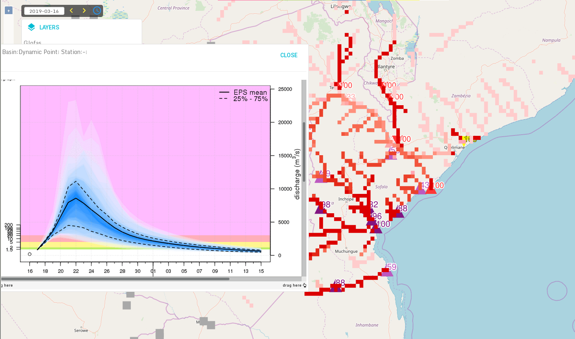Click the Layers stack icon
Viewport: 575px width, 339px height.
tap(31, 27)
